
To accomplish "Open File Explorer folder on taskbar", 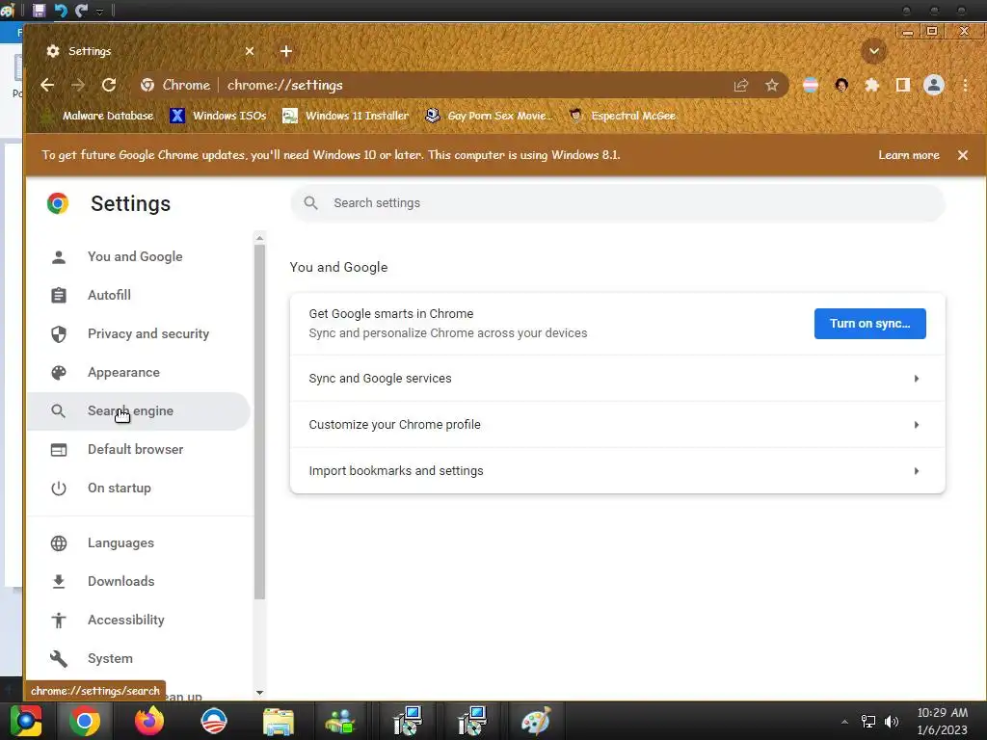I will coord(278,721).
